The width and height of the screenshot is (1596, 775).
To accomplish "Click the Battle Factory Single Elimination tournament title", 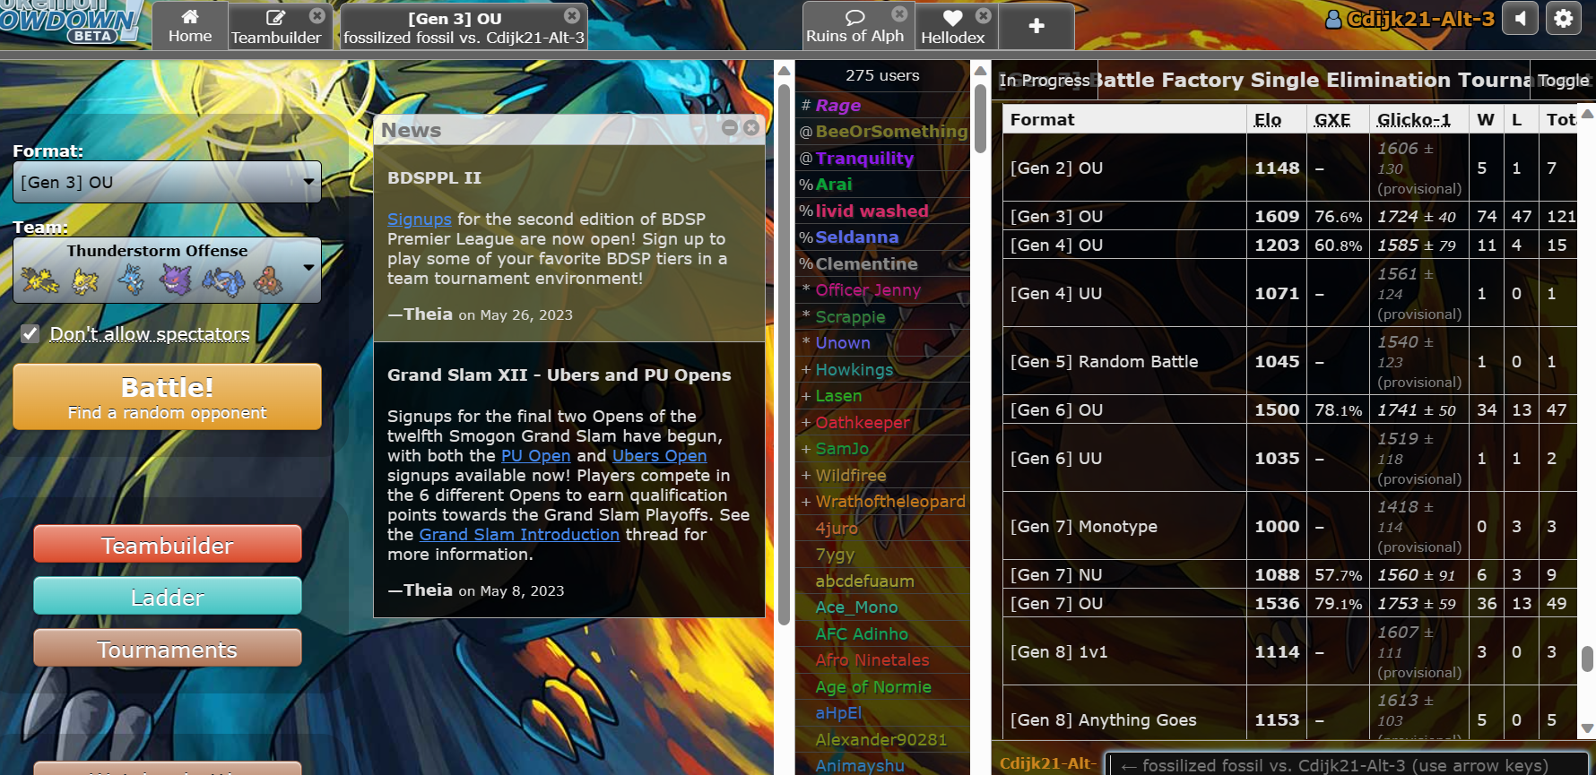I will pyautogui.click(x=1312, y=80).
